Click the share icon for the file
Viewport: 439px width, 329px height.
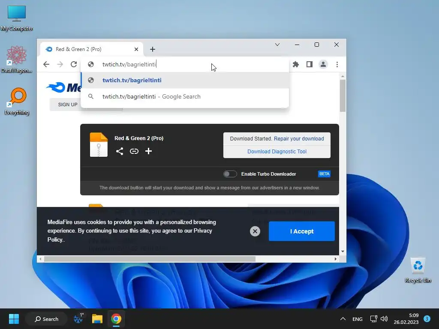tap(120, 151)
